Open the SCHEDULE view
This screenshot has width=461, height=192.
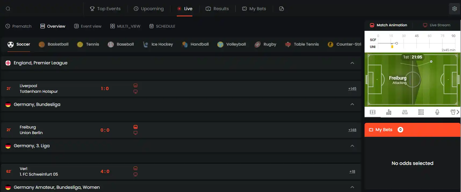point(162,26)
